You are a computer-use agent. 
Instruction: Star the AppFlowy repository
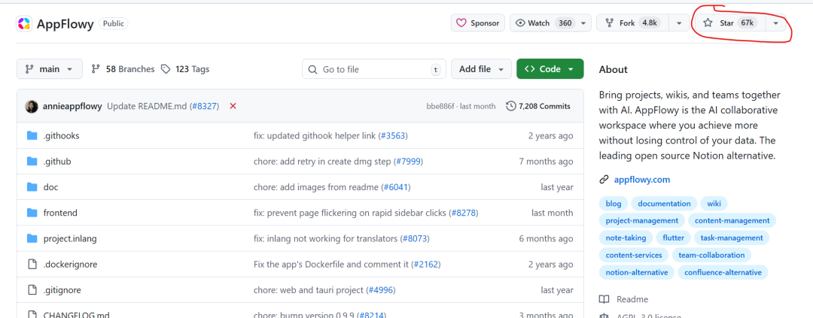point(729,23)
